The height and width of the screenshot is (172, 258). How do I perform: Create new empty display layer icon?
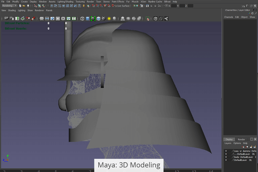pos(251,147)
